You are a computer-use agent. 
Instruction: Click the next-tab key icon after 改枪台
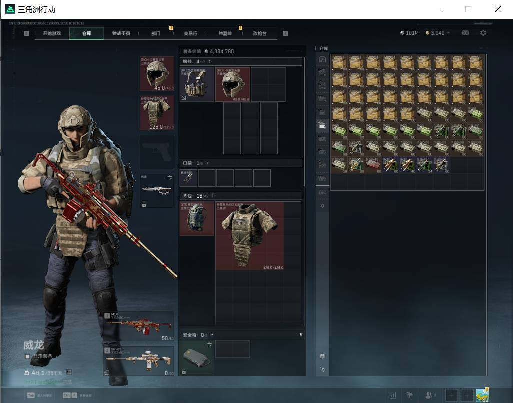[x=285, y=33]
